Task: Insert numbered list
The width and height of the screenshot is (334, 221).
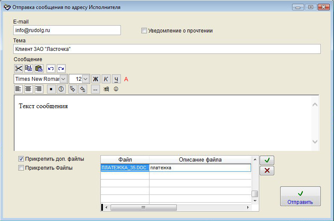Action: tap(61, 89)
